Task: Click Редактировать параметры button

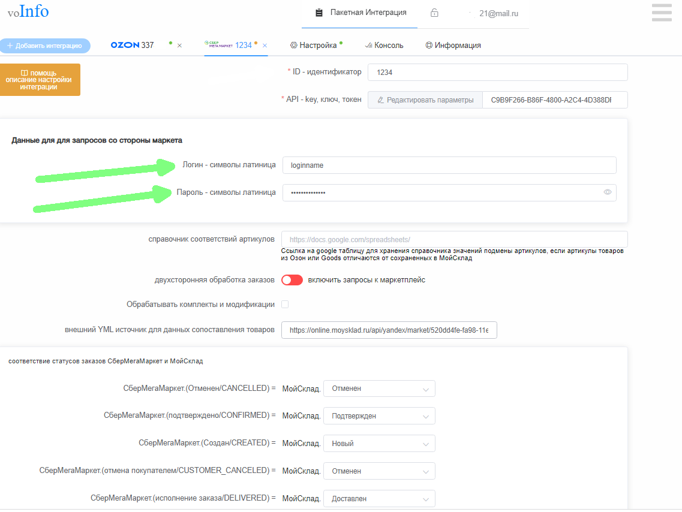Action: click(425, 100)
